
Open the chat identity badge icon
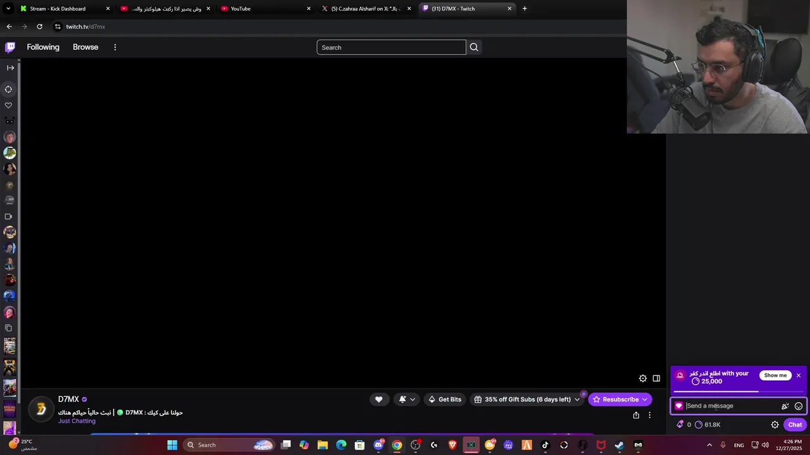(x=679, y=406)
